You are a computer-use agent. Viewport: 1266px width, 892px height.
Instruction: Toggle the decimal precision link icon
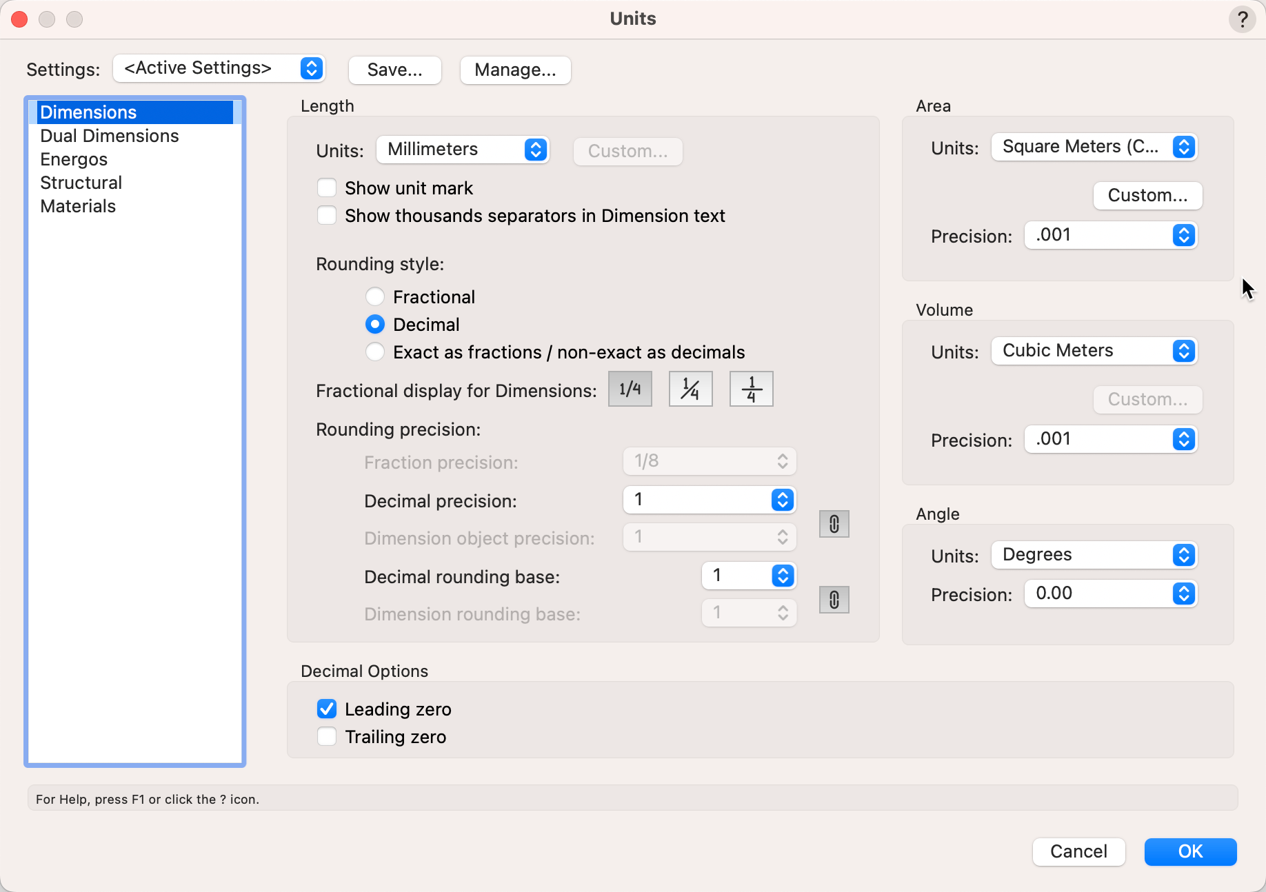(834, 525)
